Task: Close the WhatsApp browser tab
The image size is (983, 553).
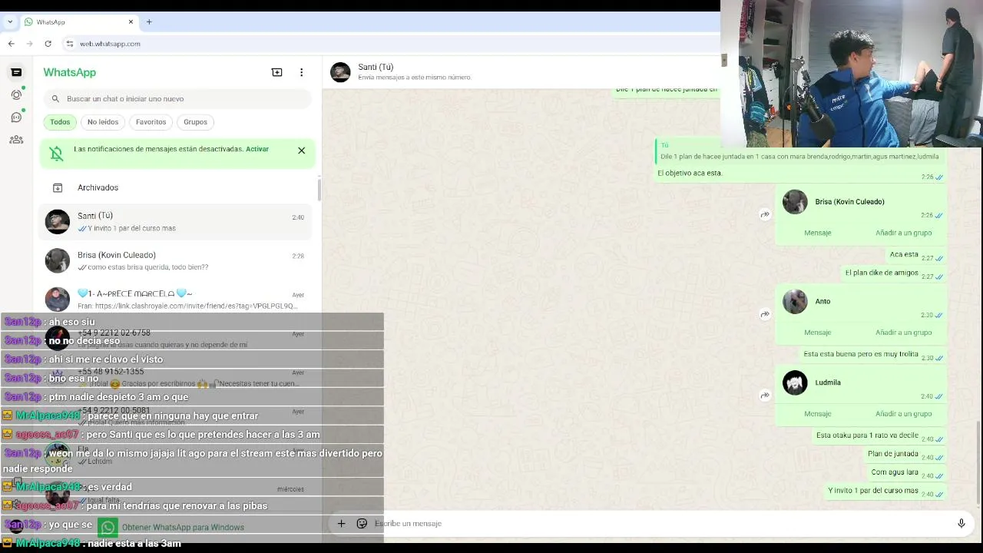Action: tap(131, 22)
